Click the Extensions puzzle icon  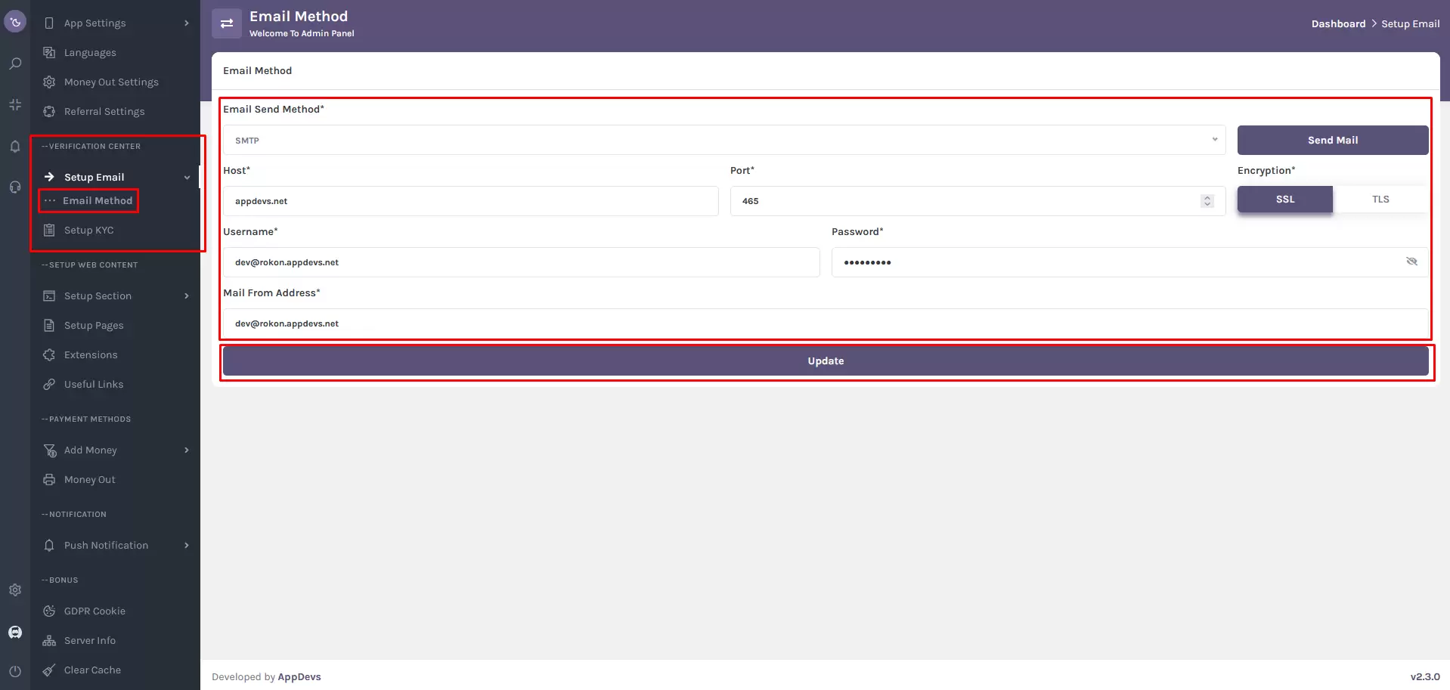pyautogui.click(x=49, y=354)
